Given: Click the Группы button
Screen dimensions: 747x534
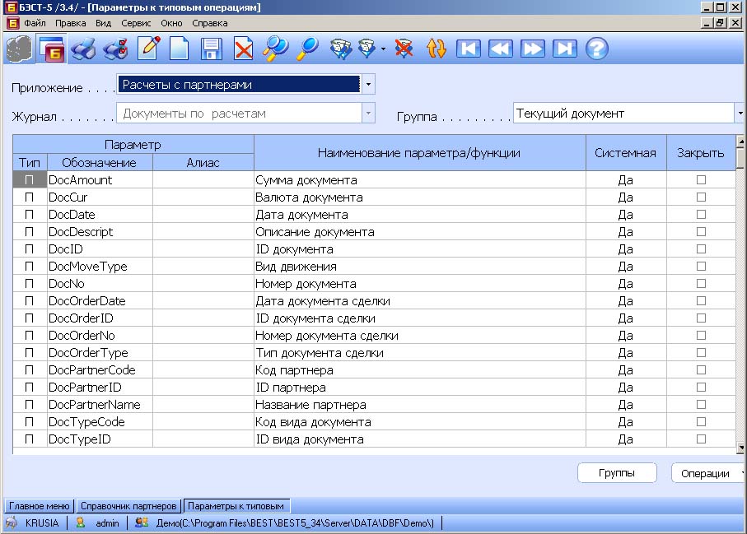Looking at the screenshot, I should point(617,473).
